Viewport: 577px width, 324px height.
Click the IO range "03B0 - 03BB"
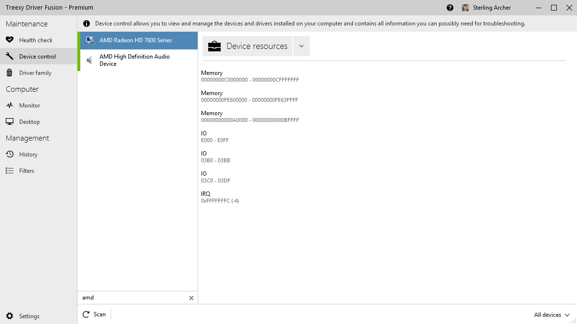(x=215, y=160)
